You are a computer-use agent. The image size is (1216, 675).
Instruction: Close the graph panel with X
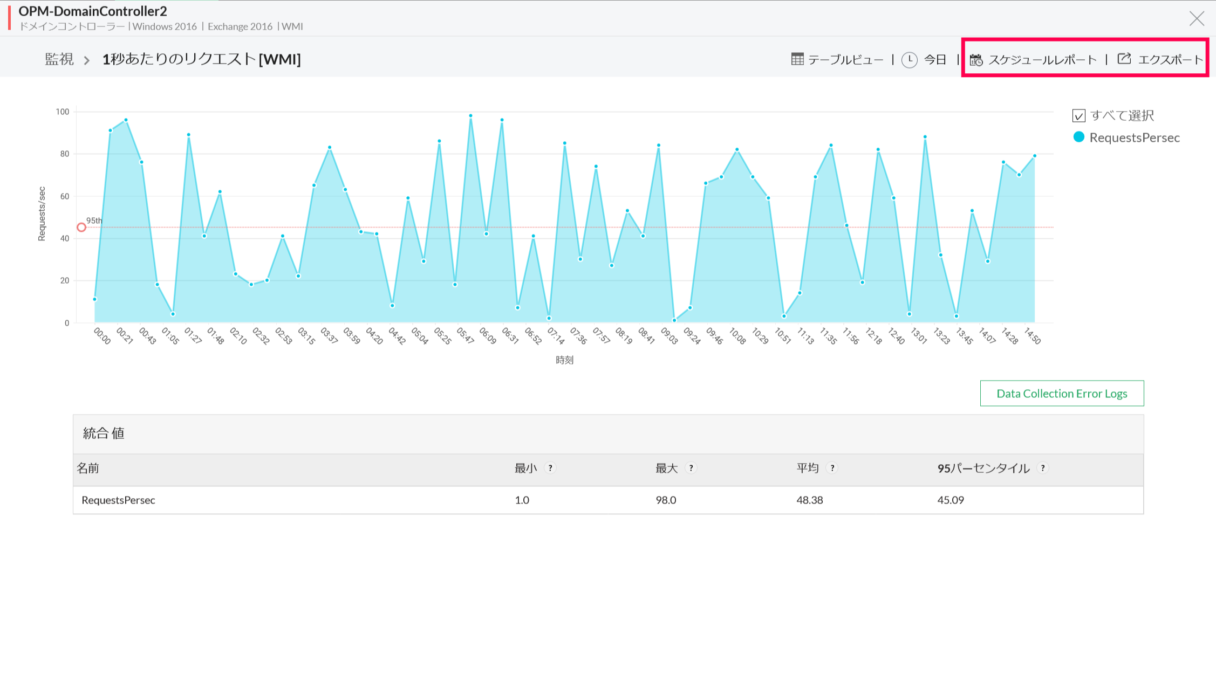(1197, 19)
